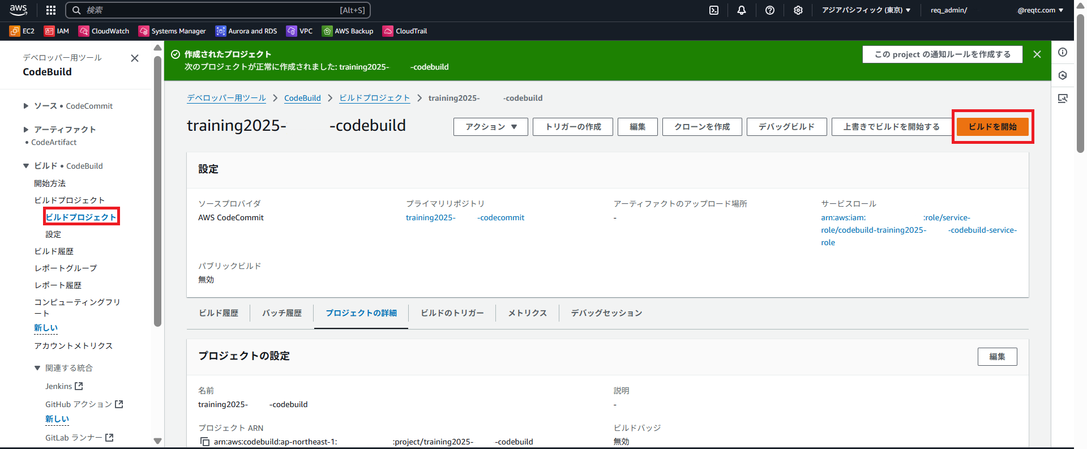1087x449 pixels.
Task: Open account menu req_admin
Action: tap(996, 10)
